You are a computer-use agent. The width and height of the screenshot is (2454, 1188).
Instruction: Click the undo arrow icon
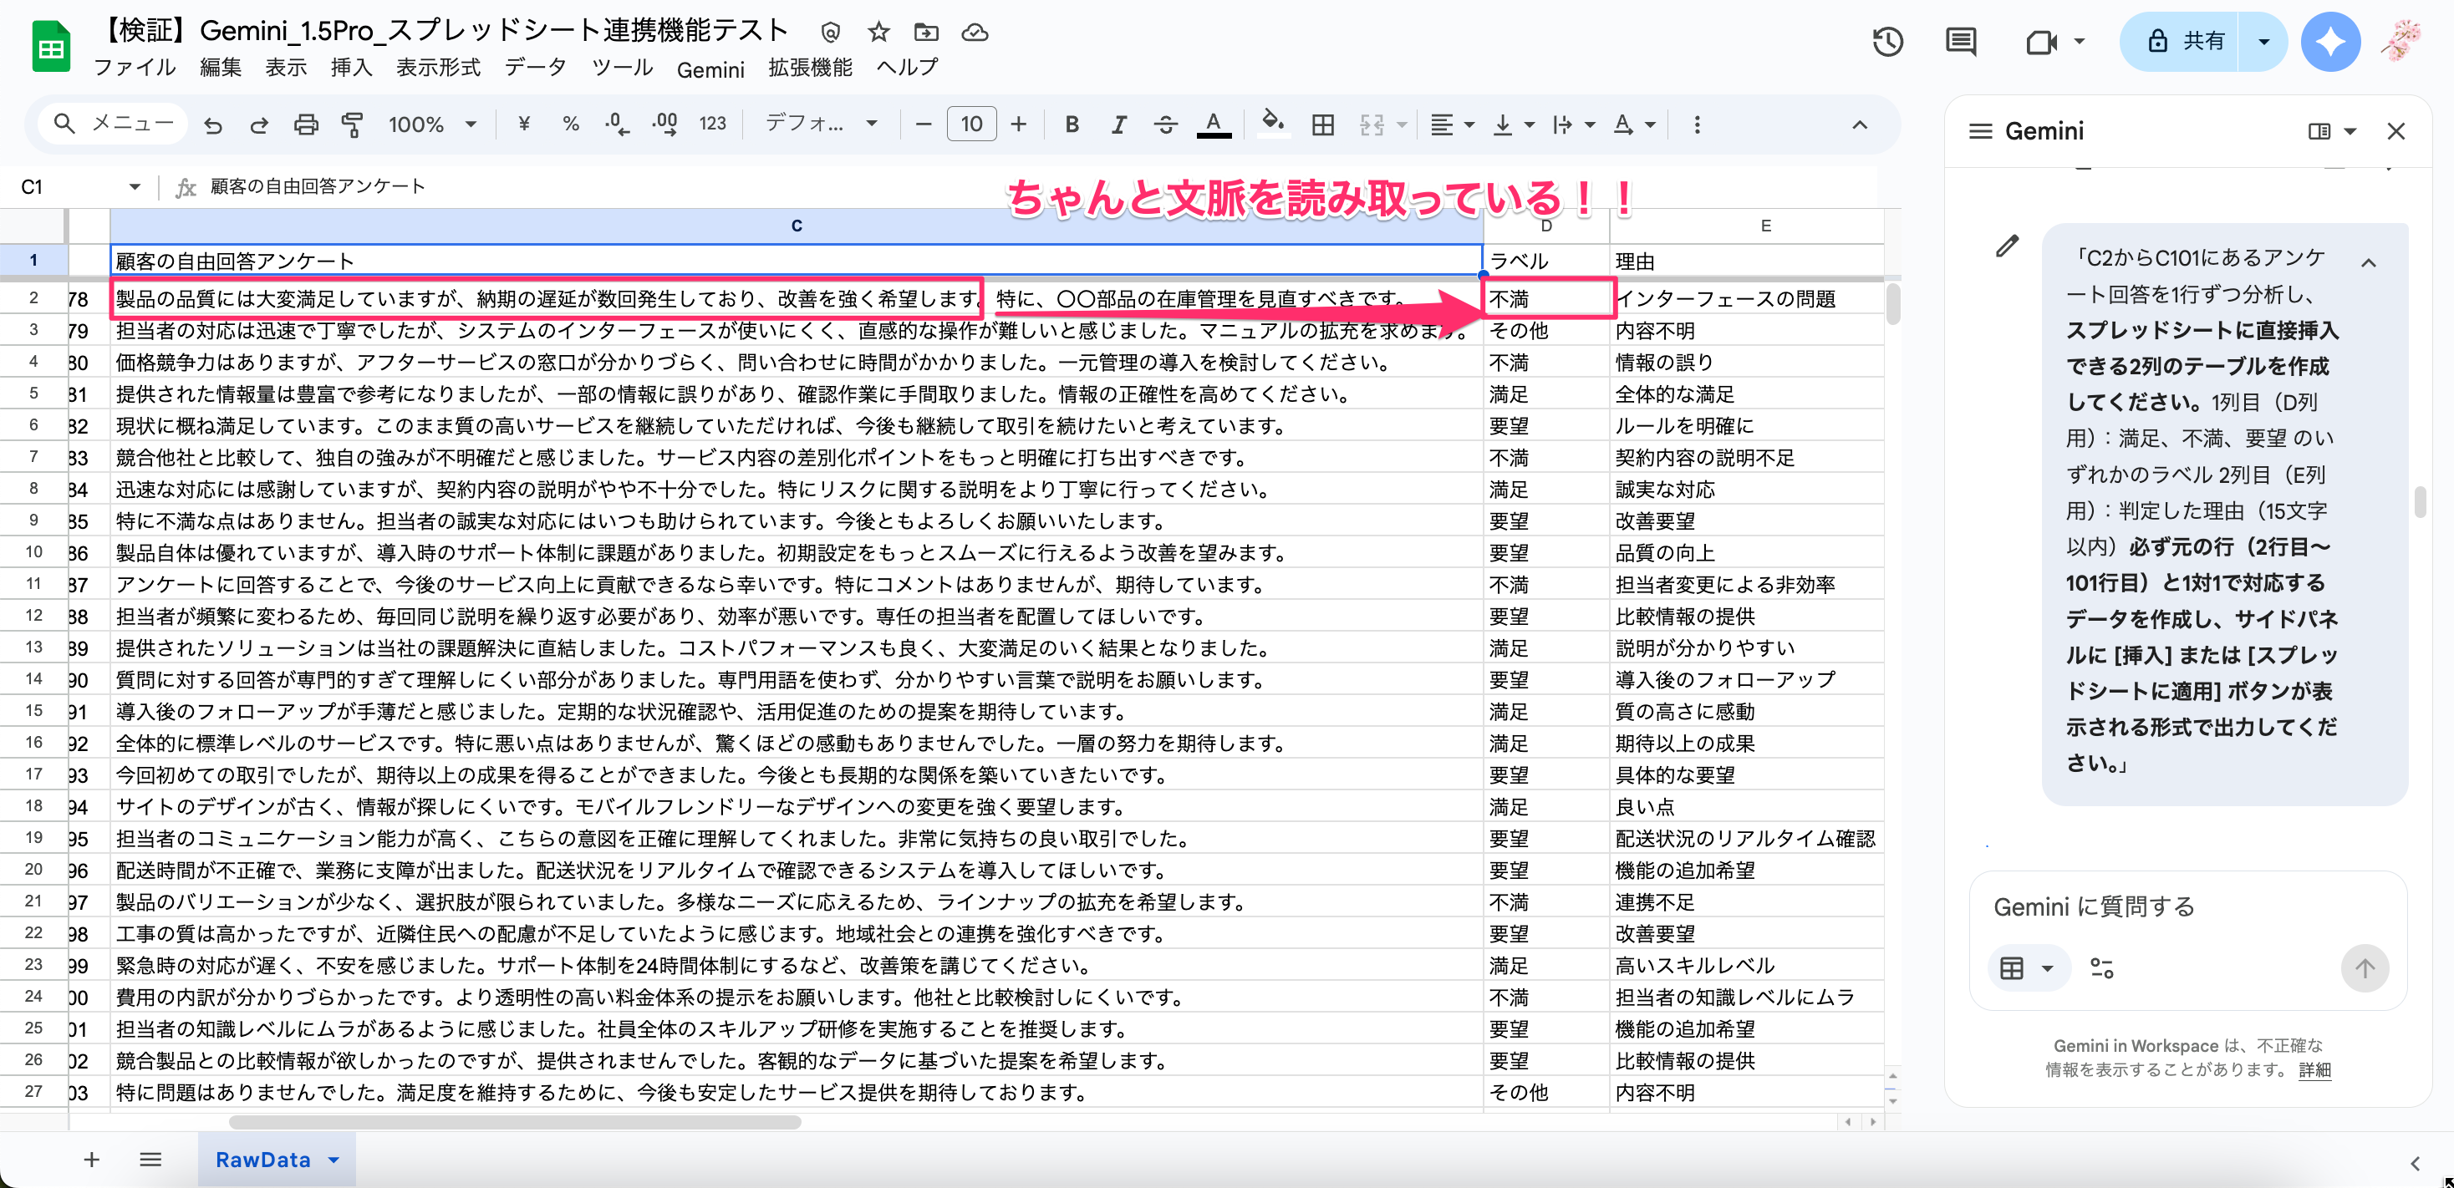pos(213,124)
